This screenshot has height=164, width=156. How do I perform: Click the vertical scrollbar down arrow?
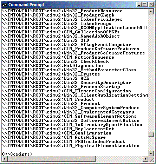pos(151,153)
